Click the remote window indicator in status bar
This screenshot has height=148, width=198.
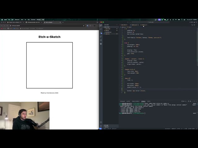coord(100,129)
